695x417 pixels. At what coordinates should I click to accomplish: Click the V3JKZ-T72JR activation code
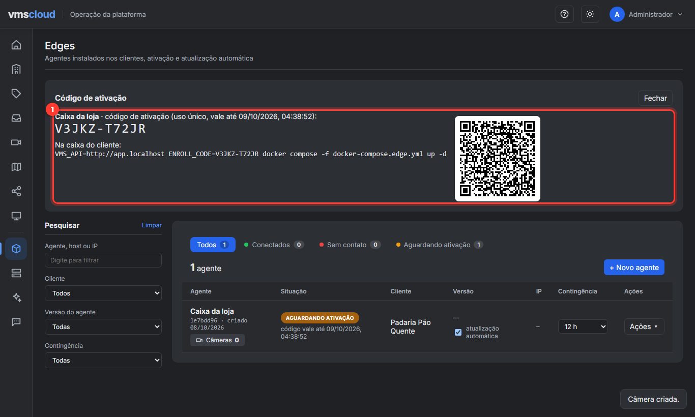point(100,129)
